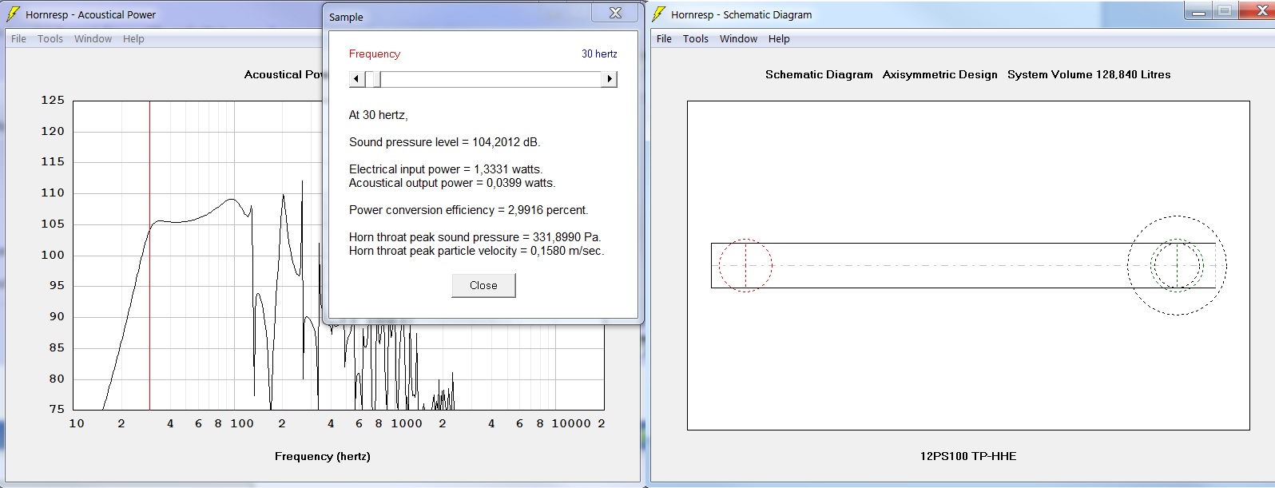Click the red 'Frequency' label in Sample dialog
Viewport: 1275px width, 488px height.
point(374,54)
